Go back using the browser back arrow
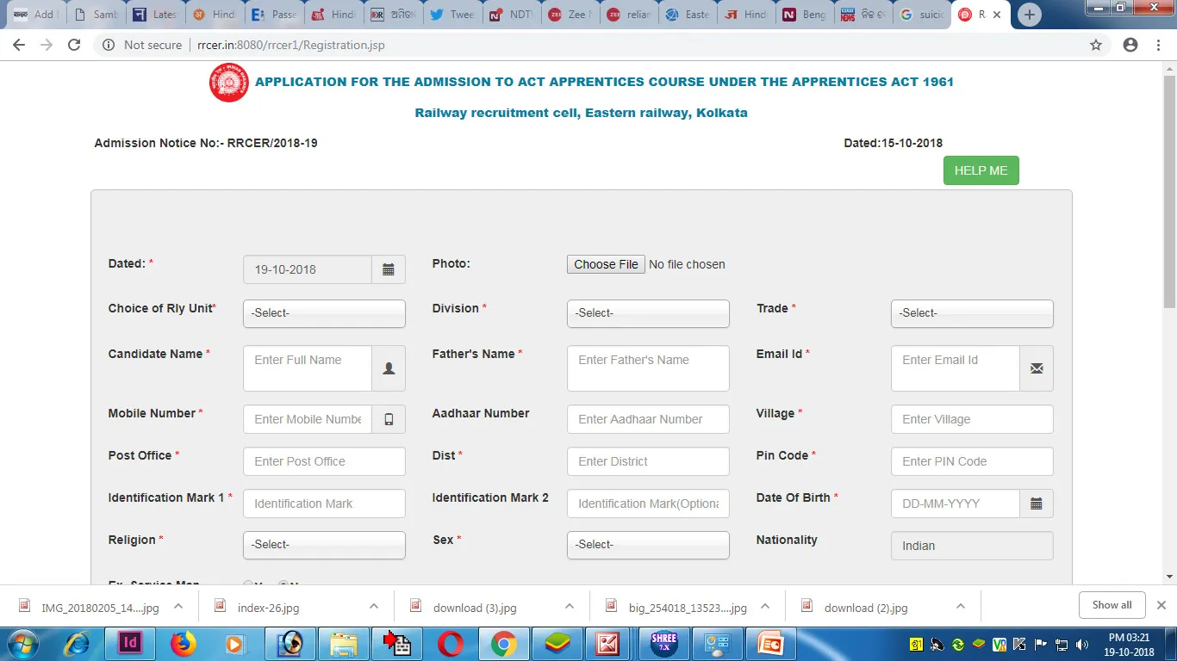 pos(19,45)
